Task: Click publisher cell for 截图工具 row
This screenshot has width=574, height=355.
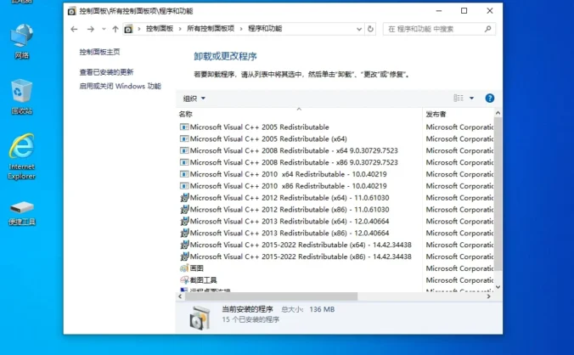Action: point(459,280)
